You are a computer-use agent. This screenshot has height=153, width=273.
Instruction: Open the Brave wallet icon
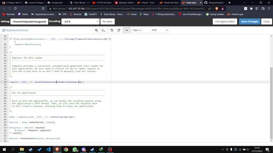click(x=263, y=8)
